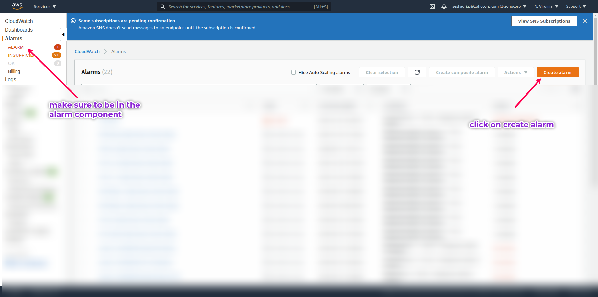Open Logs in the sidebar

point(10,79)
